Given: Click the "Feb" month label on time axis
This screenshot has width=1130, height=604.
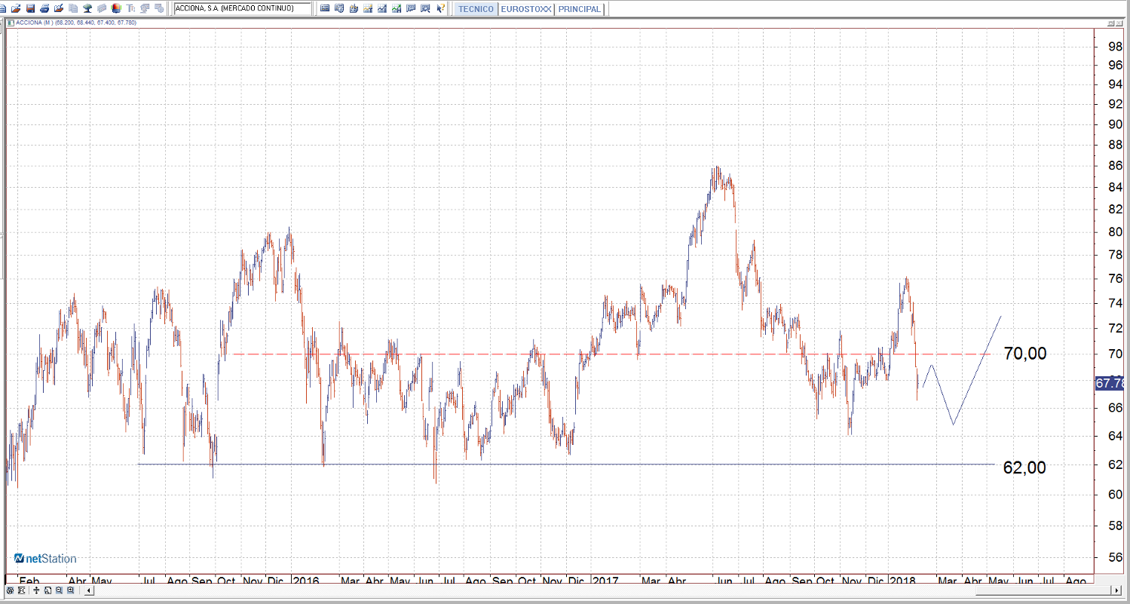Looking at the screenshot, I should [x=29, y=581].
